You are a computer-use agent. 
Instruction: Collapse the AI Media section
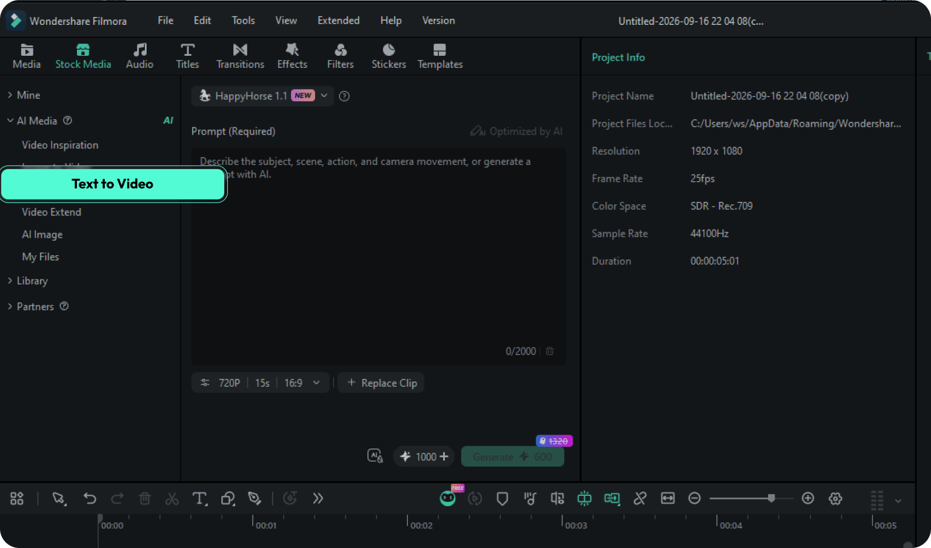(x=10, y=121)
